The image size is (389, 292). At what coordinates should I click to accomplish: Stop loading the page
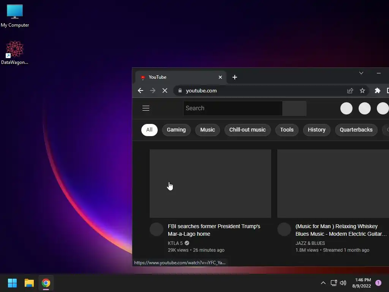coord(165,90)
